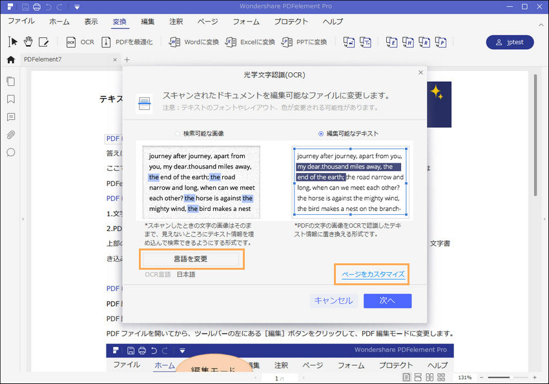Close the PDFelement7 document tab
The image size is (549, 384).
click(x=115, y=60)
